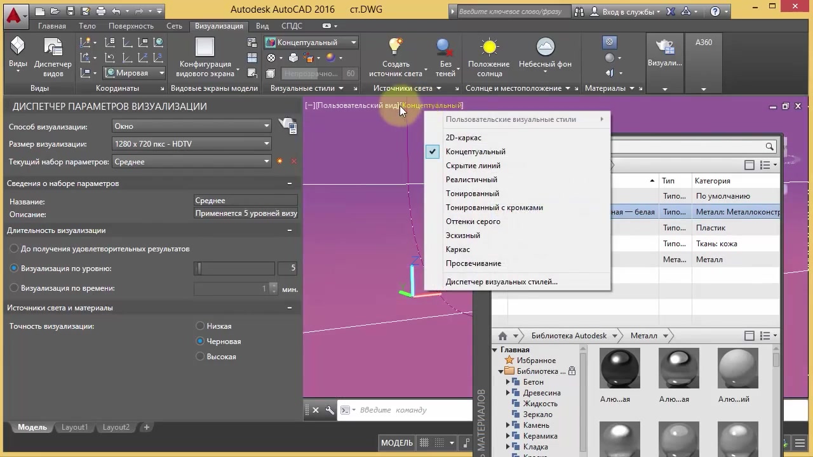Collapse Источники света и материалы section
Image resolution: width=813 pixels, height=457 pixels.
tap(290, 308)
